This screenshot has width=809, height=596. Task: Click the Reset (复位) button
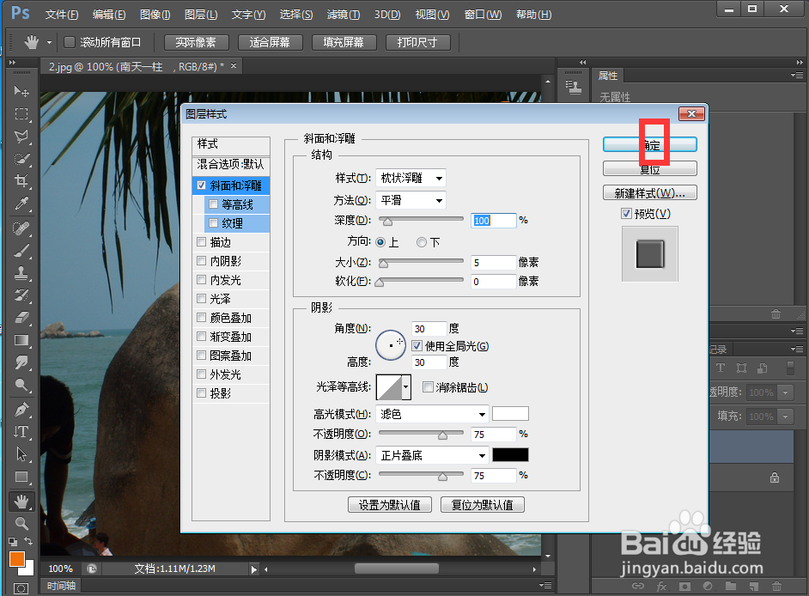(649, 168)
